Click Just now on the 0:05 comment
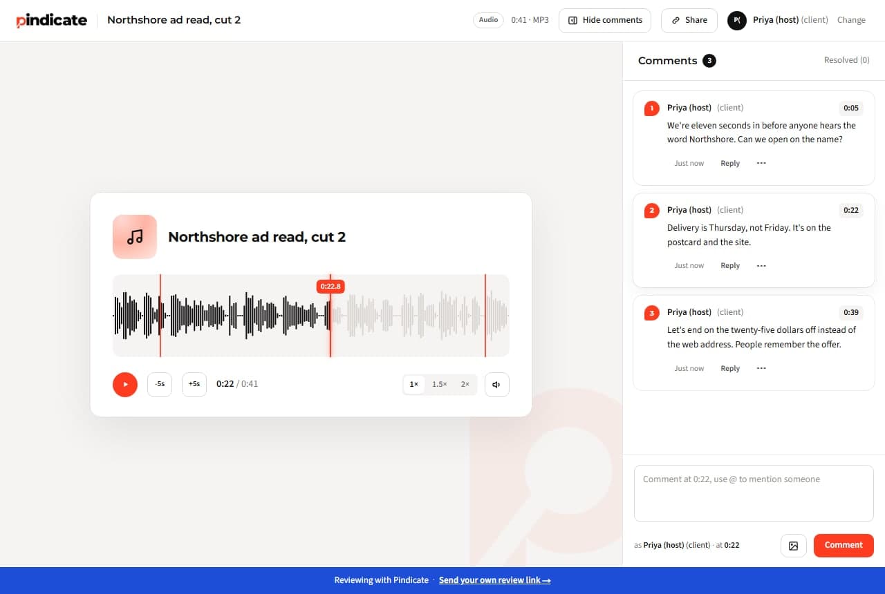The width and height of the screenshot is (885, 594). pyautogui.click(x=689, y=163)
